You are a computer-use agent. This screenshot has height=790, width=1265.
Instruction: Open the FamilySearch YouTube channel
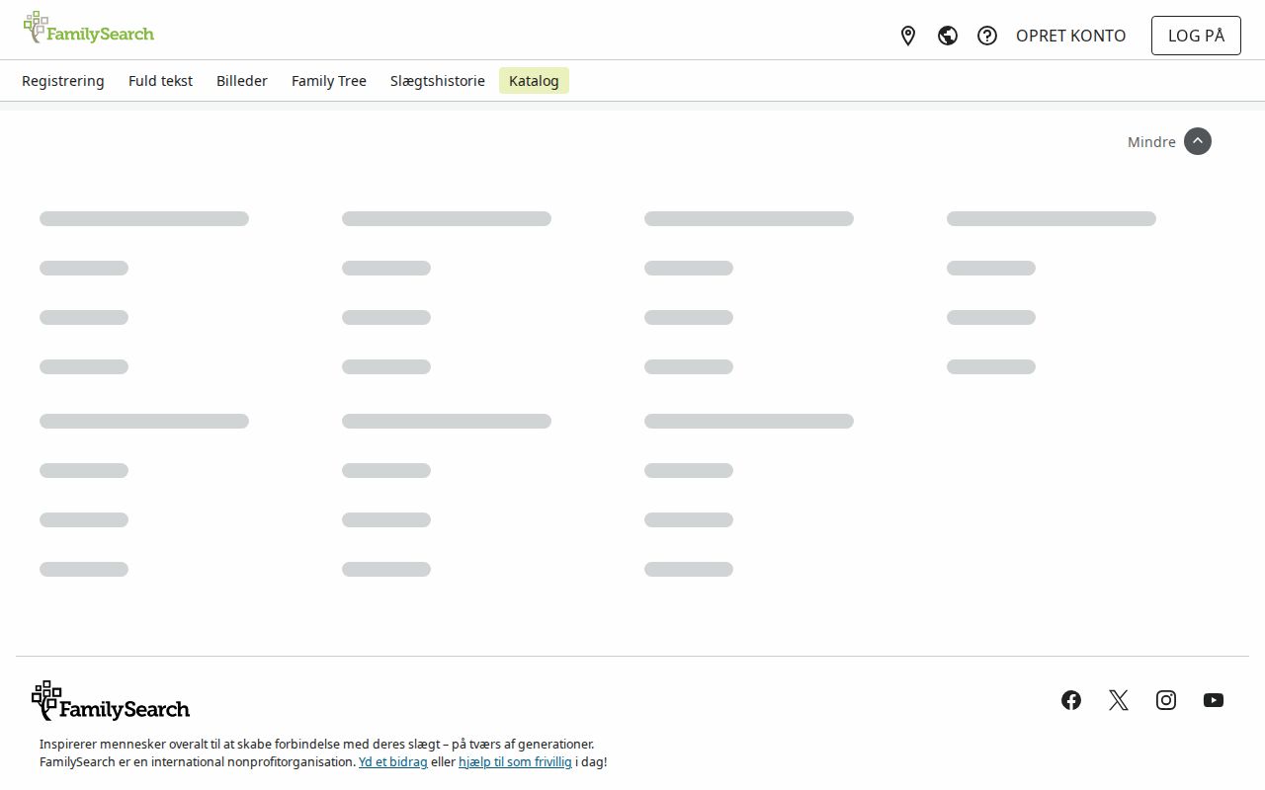point(1214,700)
